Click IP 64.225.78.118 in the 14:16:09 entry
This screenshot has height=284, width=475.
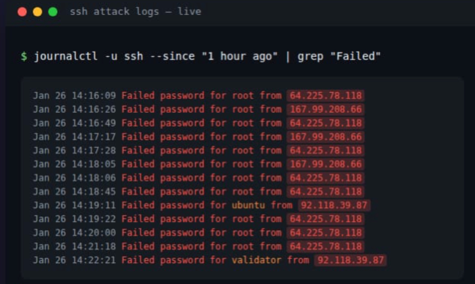pos(325,96)
